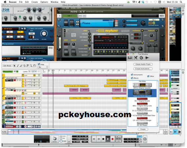Click Tool Window device list scrollbar
Viewport: 187px width, 148px height.
157,110
